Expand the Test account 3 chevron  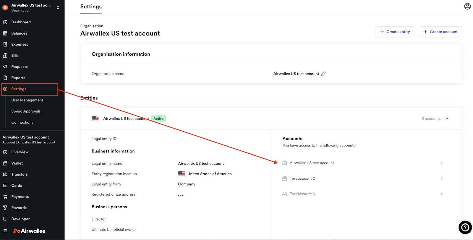(441, 194)
